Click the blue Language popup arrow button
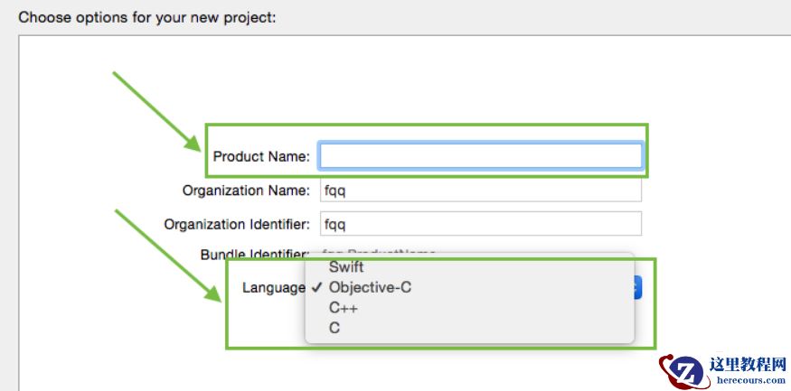This screenshot has width=791, height=391. pos(637,287)
